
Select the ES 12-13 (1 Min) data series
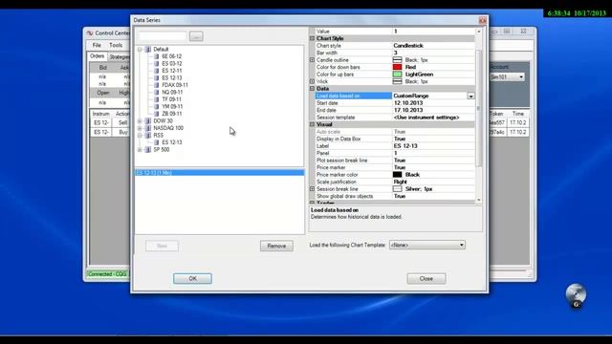tap(219, 172)
